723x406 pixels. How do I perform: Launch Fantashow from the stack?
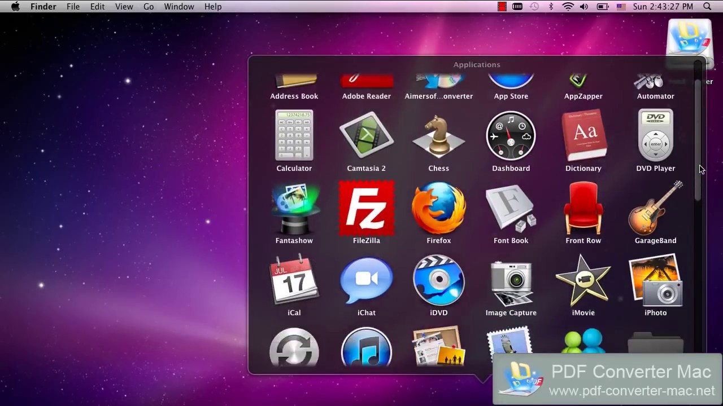294,208
